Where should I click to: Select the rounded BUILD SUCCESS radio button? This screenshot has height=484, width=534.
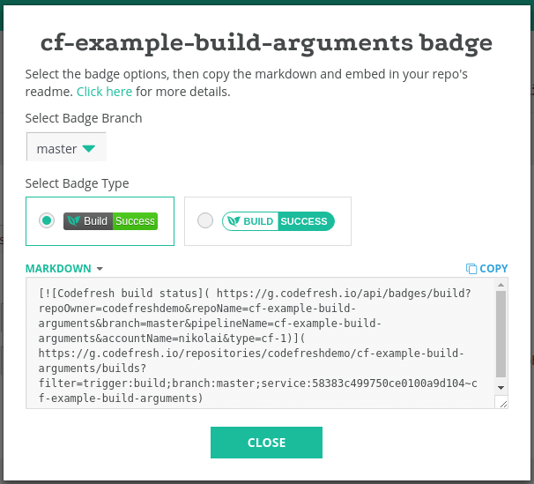point(205,220)
